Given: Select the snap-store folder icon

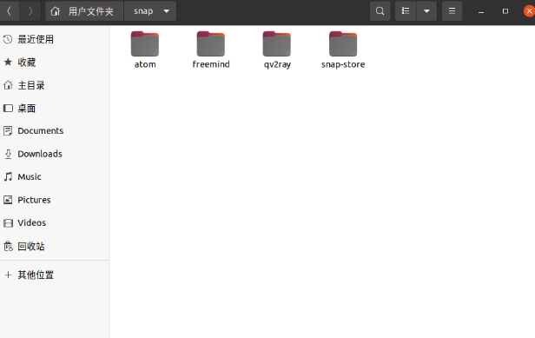Looking at the screenshot, I should 343,43.
